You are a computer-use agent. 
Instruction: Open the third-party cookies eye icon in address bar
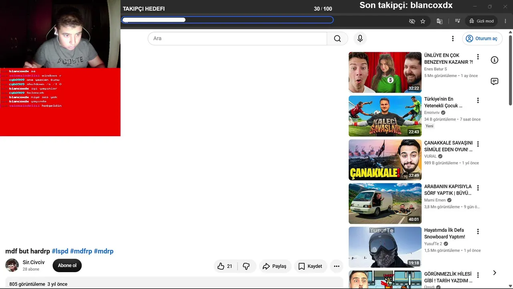[x=412, y=21]
